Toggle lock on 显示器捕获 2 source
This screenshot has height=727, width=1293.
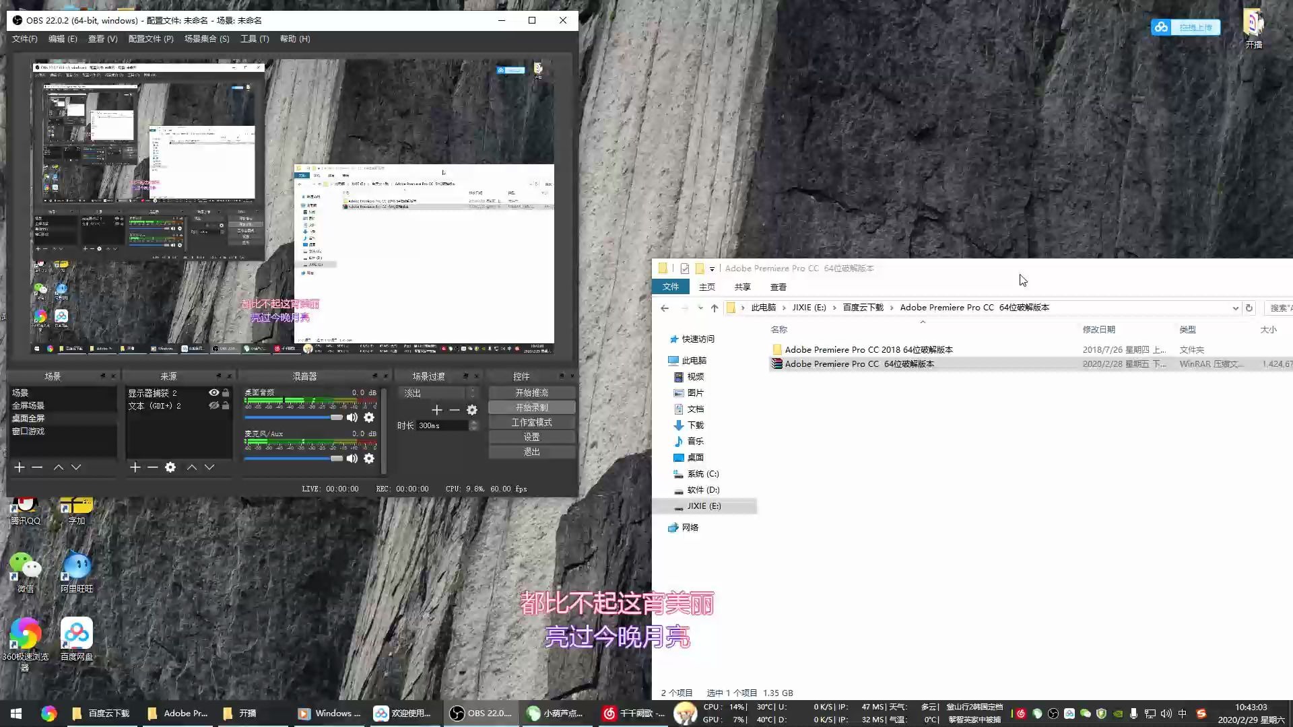point(226,392)
